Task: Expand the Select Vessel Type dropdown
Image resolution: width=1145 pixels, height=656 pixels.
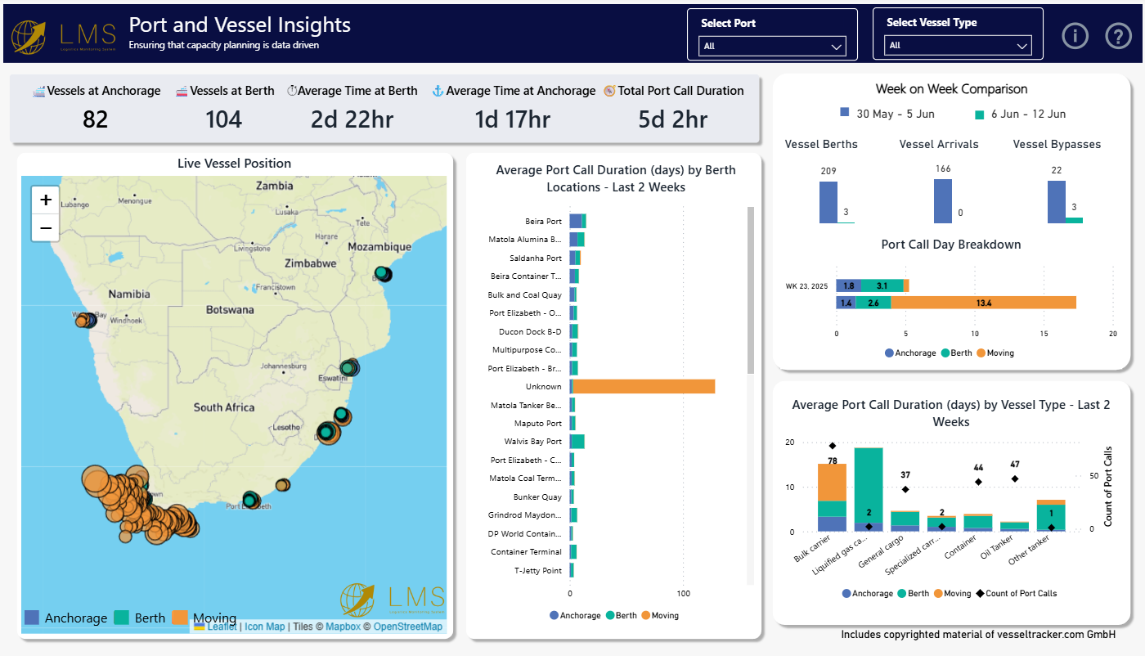Action: pyautogui.click(x=959, y=46)
